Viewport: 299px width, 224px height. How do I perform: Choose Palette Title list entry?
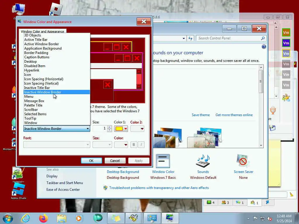[57, 105]
